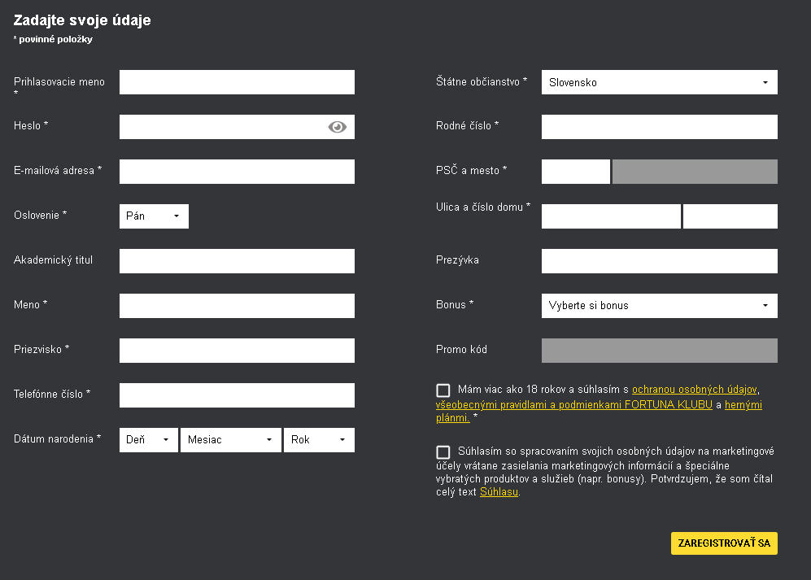Open the Bonus dropdown
The height and width of the screenshot is (580, 811).
pos(660,306)
